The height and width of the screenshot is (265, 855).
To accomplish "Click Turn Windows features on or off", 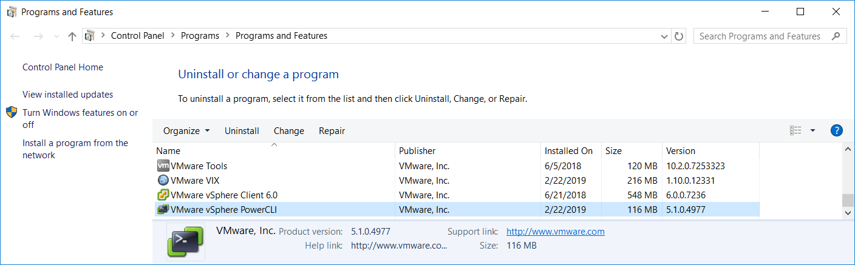I will pyautogui.click(x=80, y=119).
